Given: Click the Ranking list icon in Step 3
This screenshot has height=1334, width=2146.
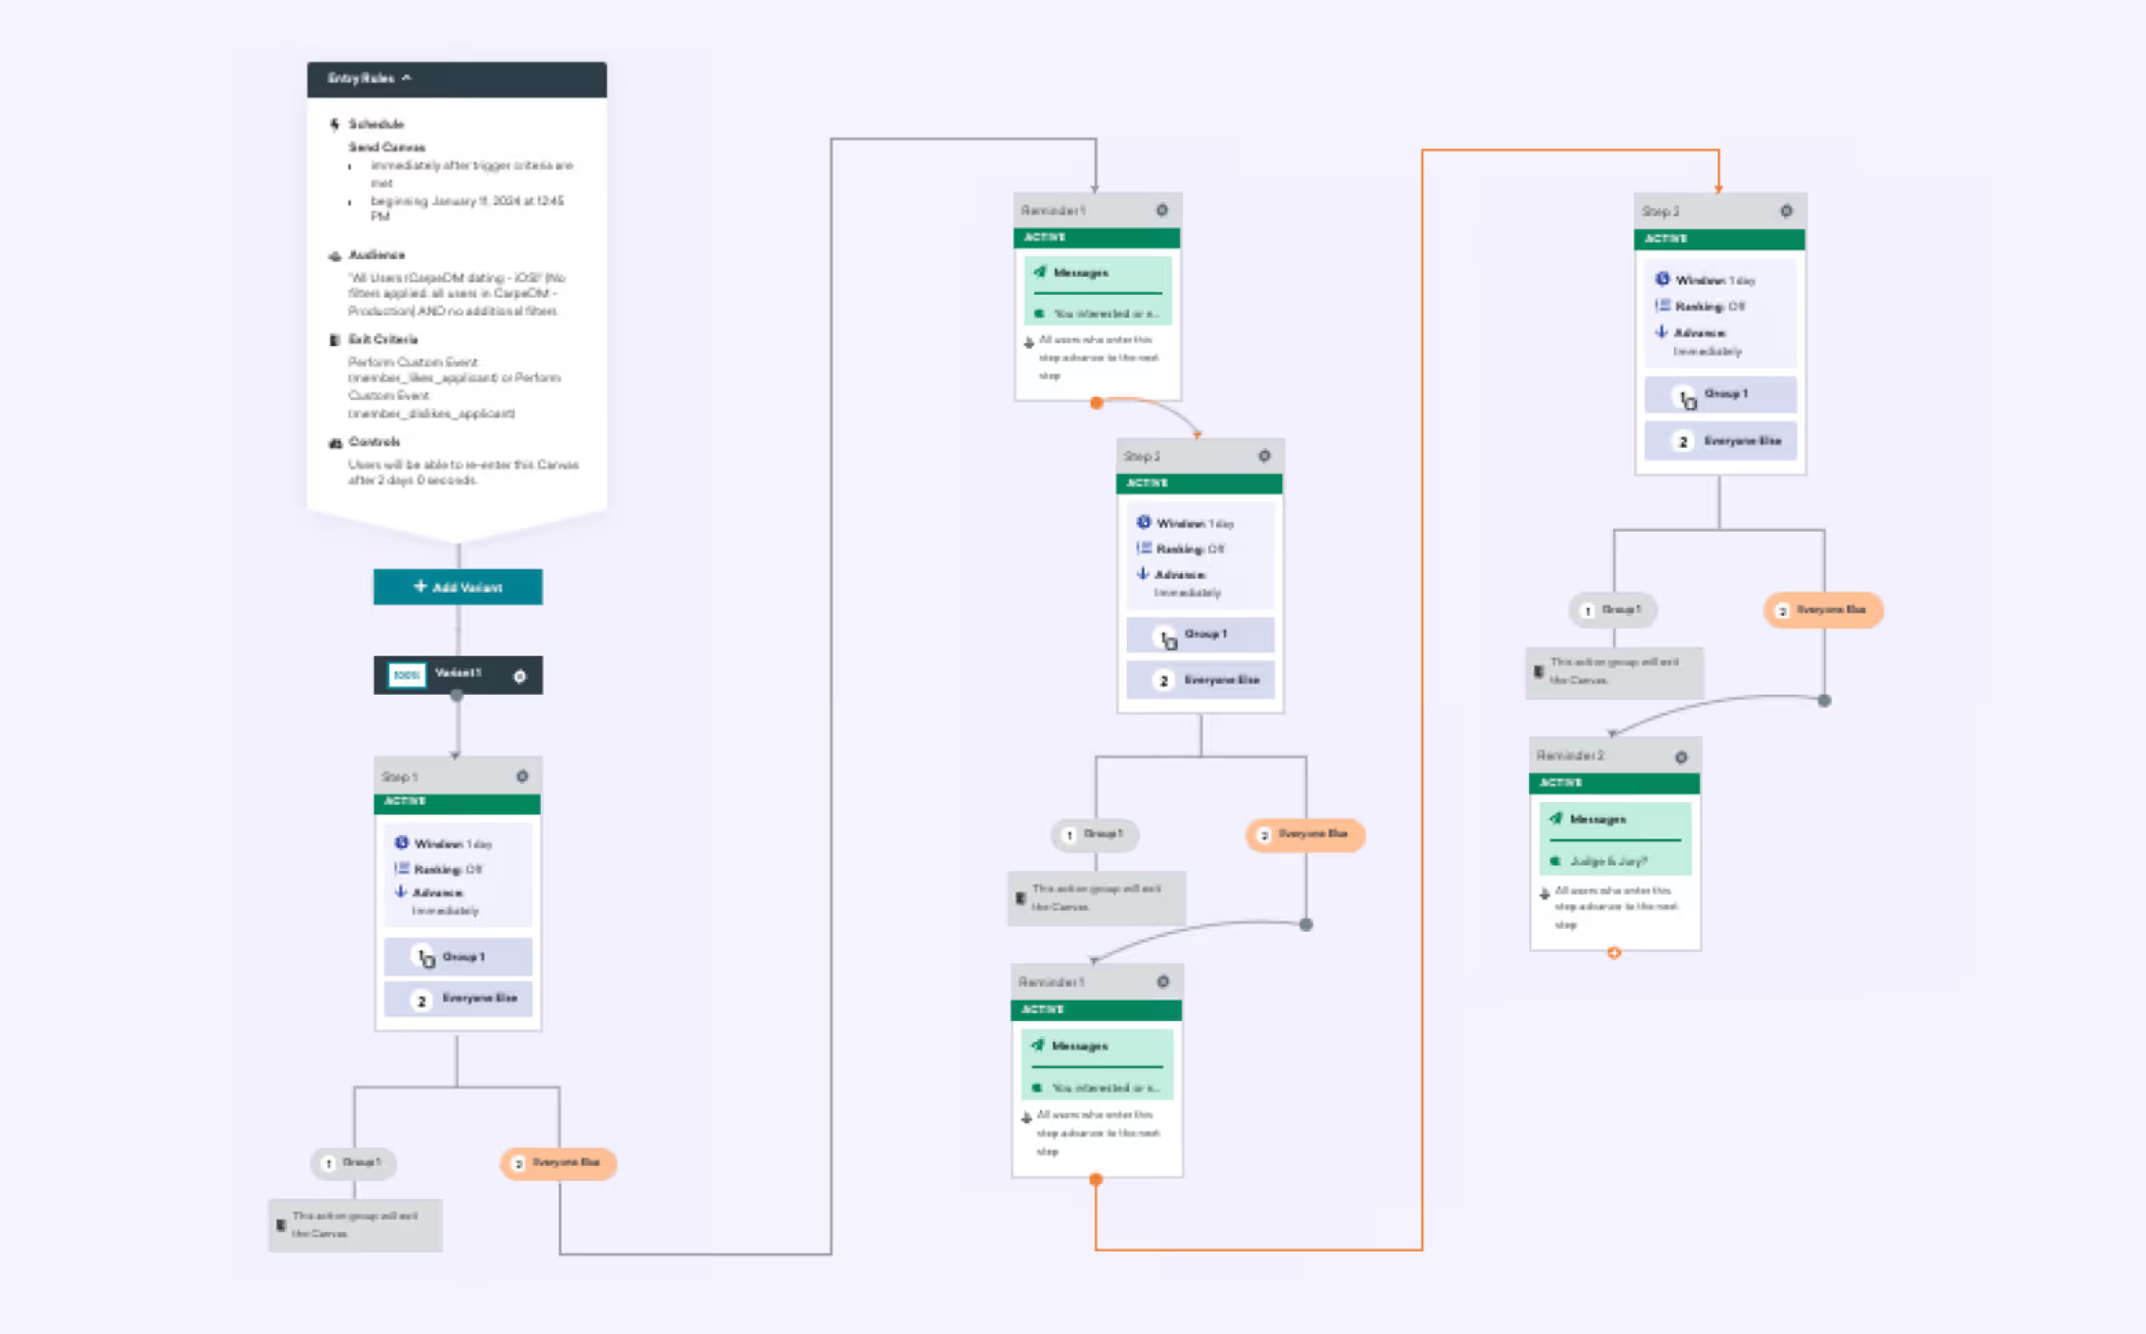Looking at the screenshot, I should tap(1662, 305).
